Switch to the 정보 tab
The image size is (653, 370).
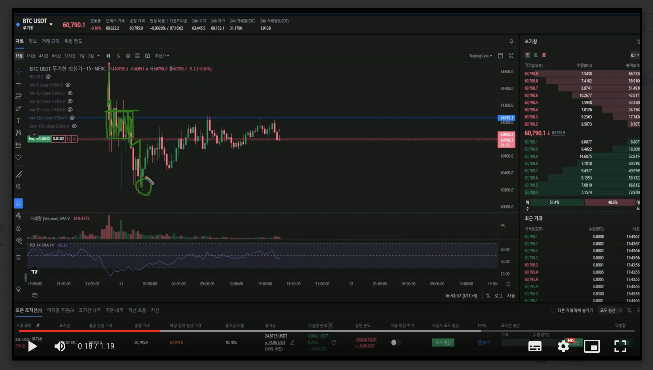[33, 41]
